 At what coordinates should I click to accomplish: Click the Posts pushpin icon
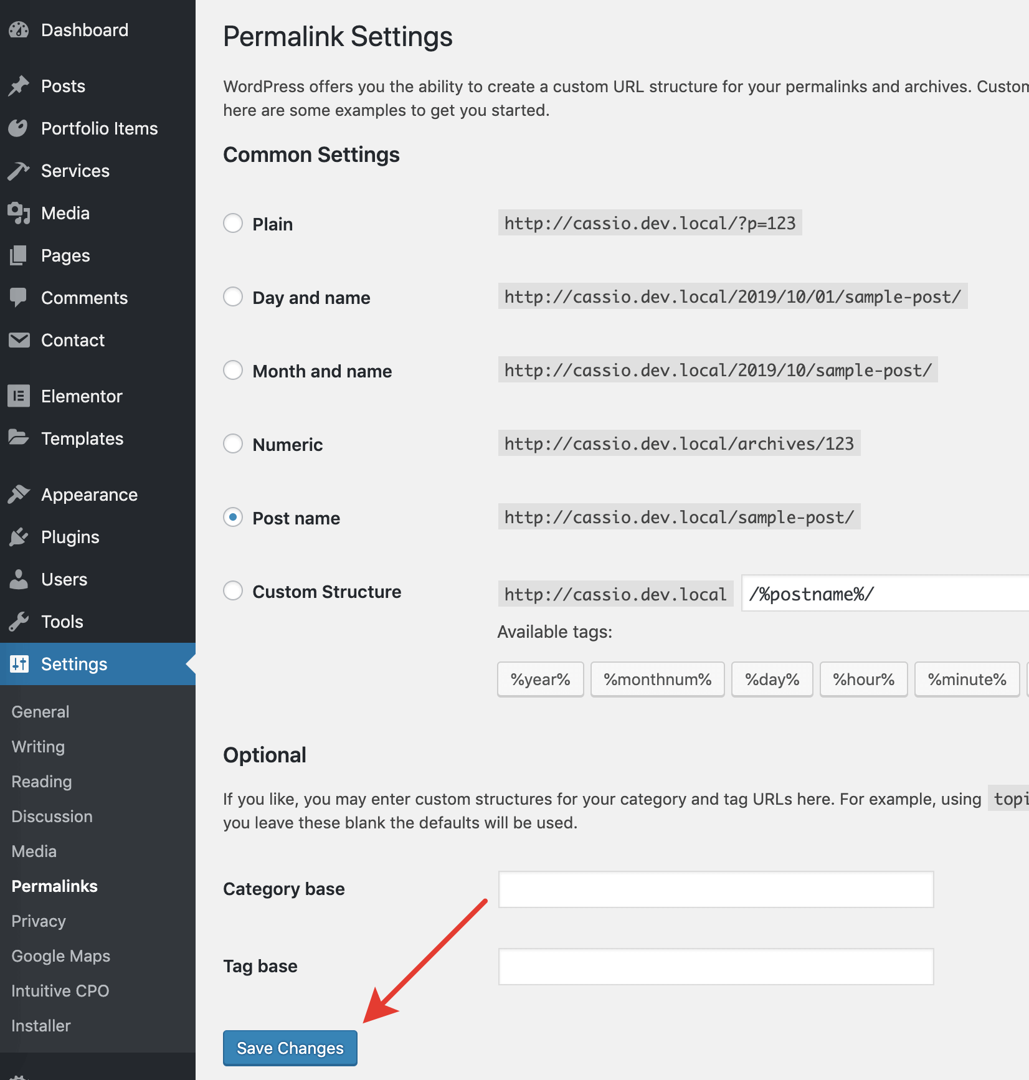click(x=19, y=86)
